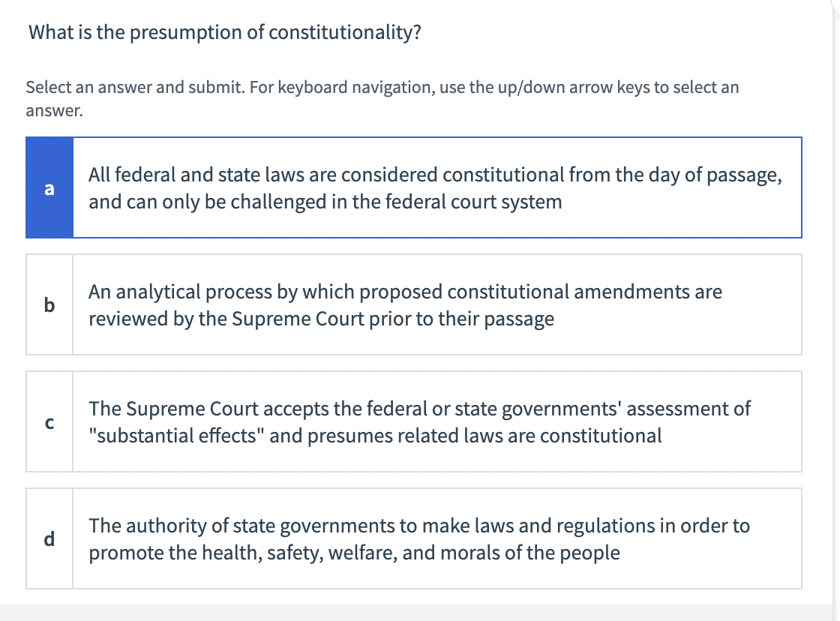Click the question title text
The height and width of the screenshot is (621, 840).
223,32
